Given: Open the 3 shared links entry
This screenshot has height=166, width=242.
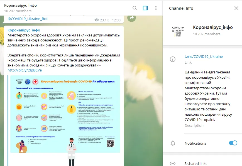Looking at the screenshot, I should point(195,163).
